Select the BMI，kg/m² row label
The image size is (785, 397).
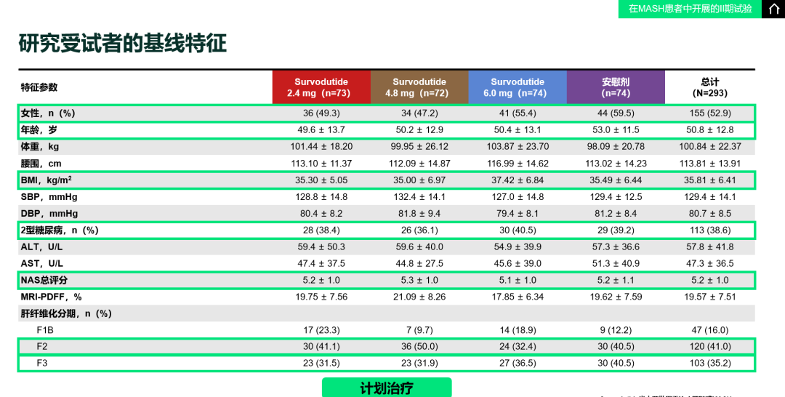point(46,180)
